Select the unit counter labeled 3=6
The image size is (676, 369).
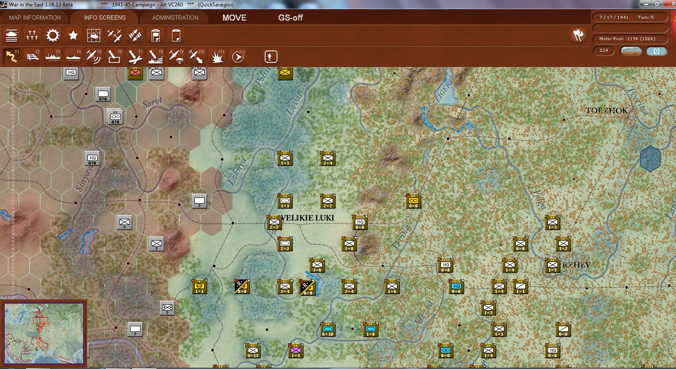(317, 265)
